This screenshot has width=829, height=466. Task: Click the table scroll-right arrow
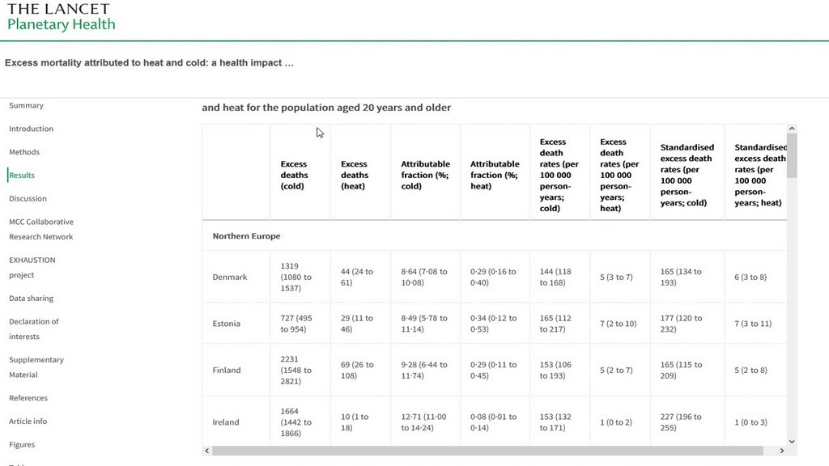782,451
